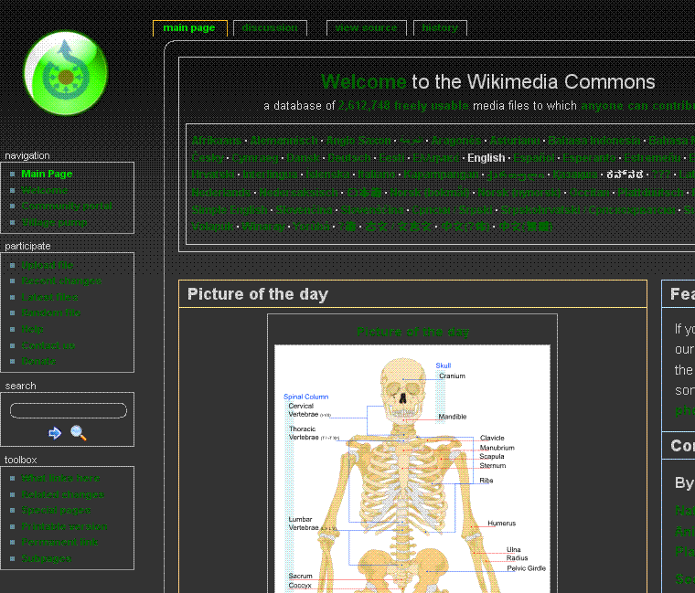Select the Nederlands language link
The image size is (695, 593).
pos(220,192)
